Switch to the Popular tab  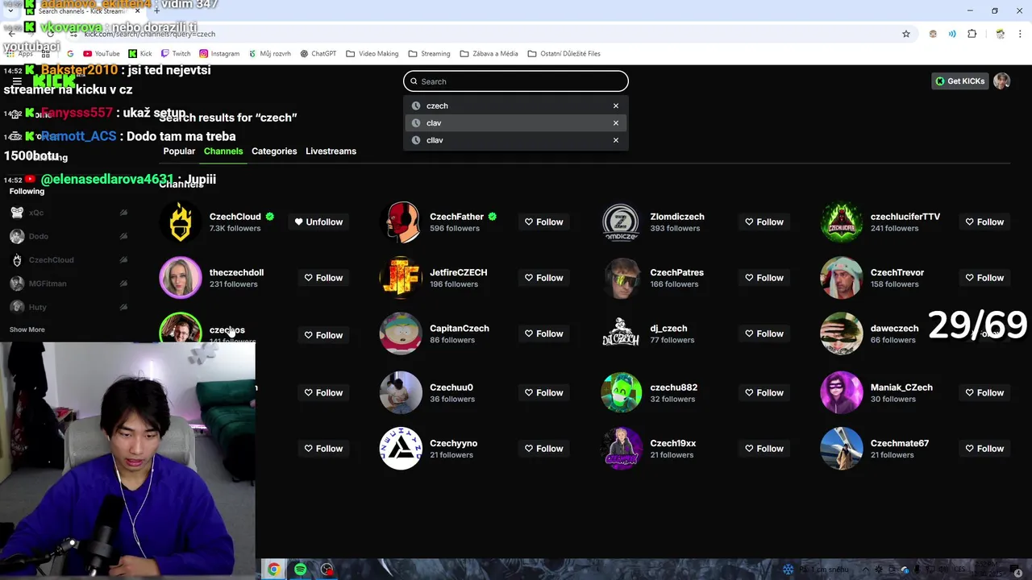click(x=179, y=151)
